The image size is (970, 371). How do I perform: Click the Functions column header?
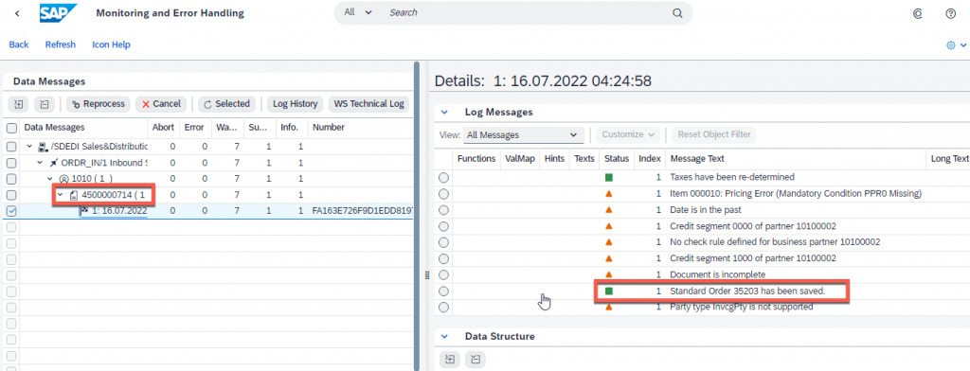coord(476,159)
